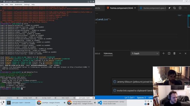Click islandList text in the editor
This screenshot has height=106, width=190.
[101, 19]
